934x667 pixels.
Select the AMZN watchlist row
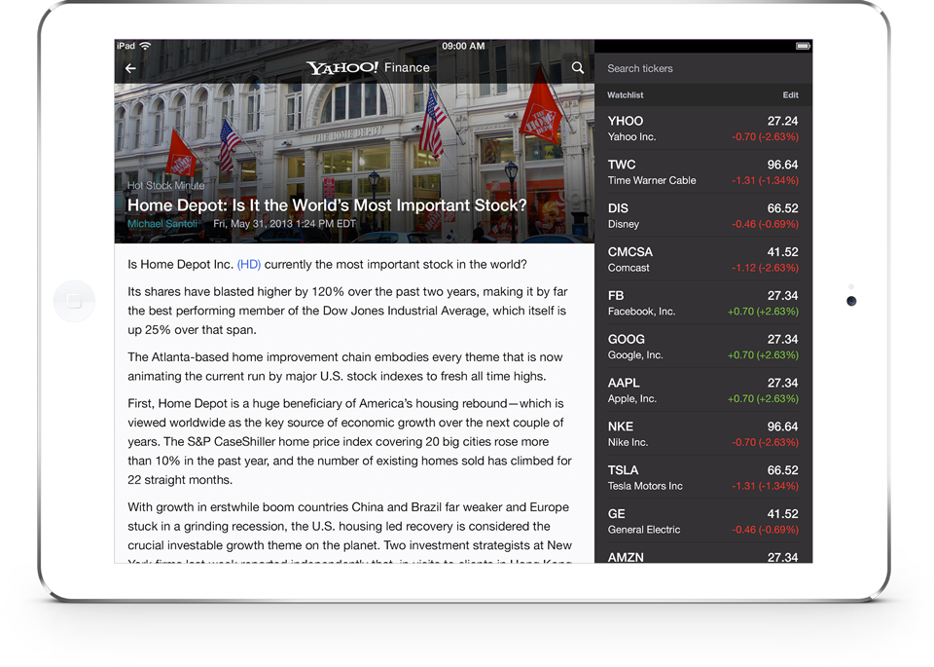point(703,553)
